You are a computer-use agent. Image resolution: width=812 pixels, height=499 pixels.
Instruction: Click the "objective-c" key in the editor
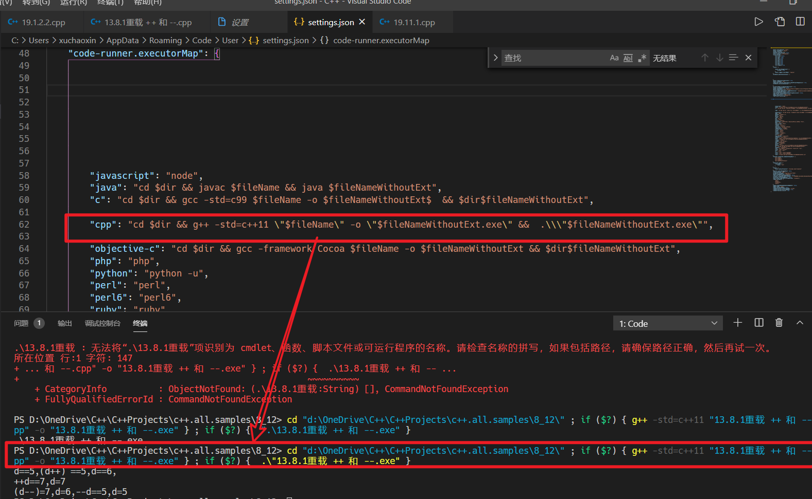[x=125, y=249]
